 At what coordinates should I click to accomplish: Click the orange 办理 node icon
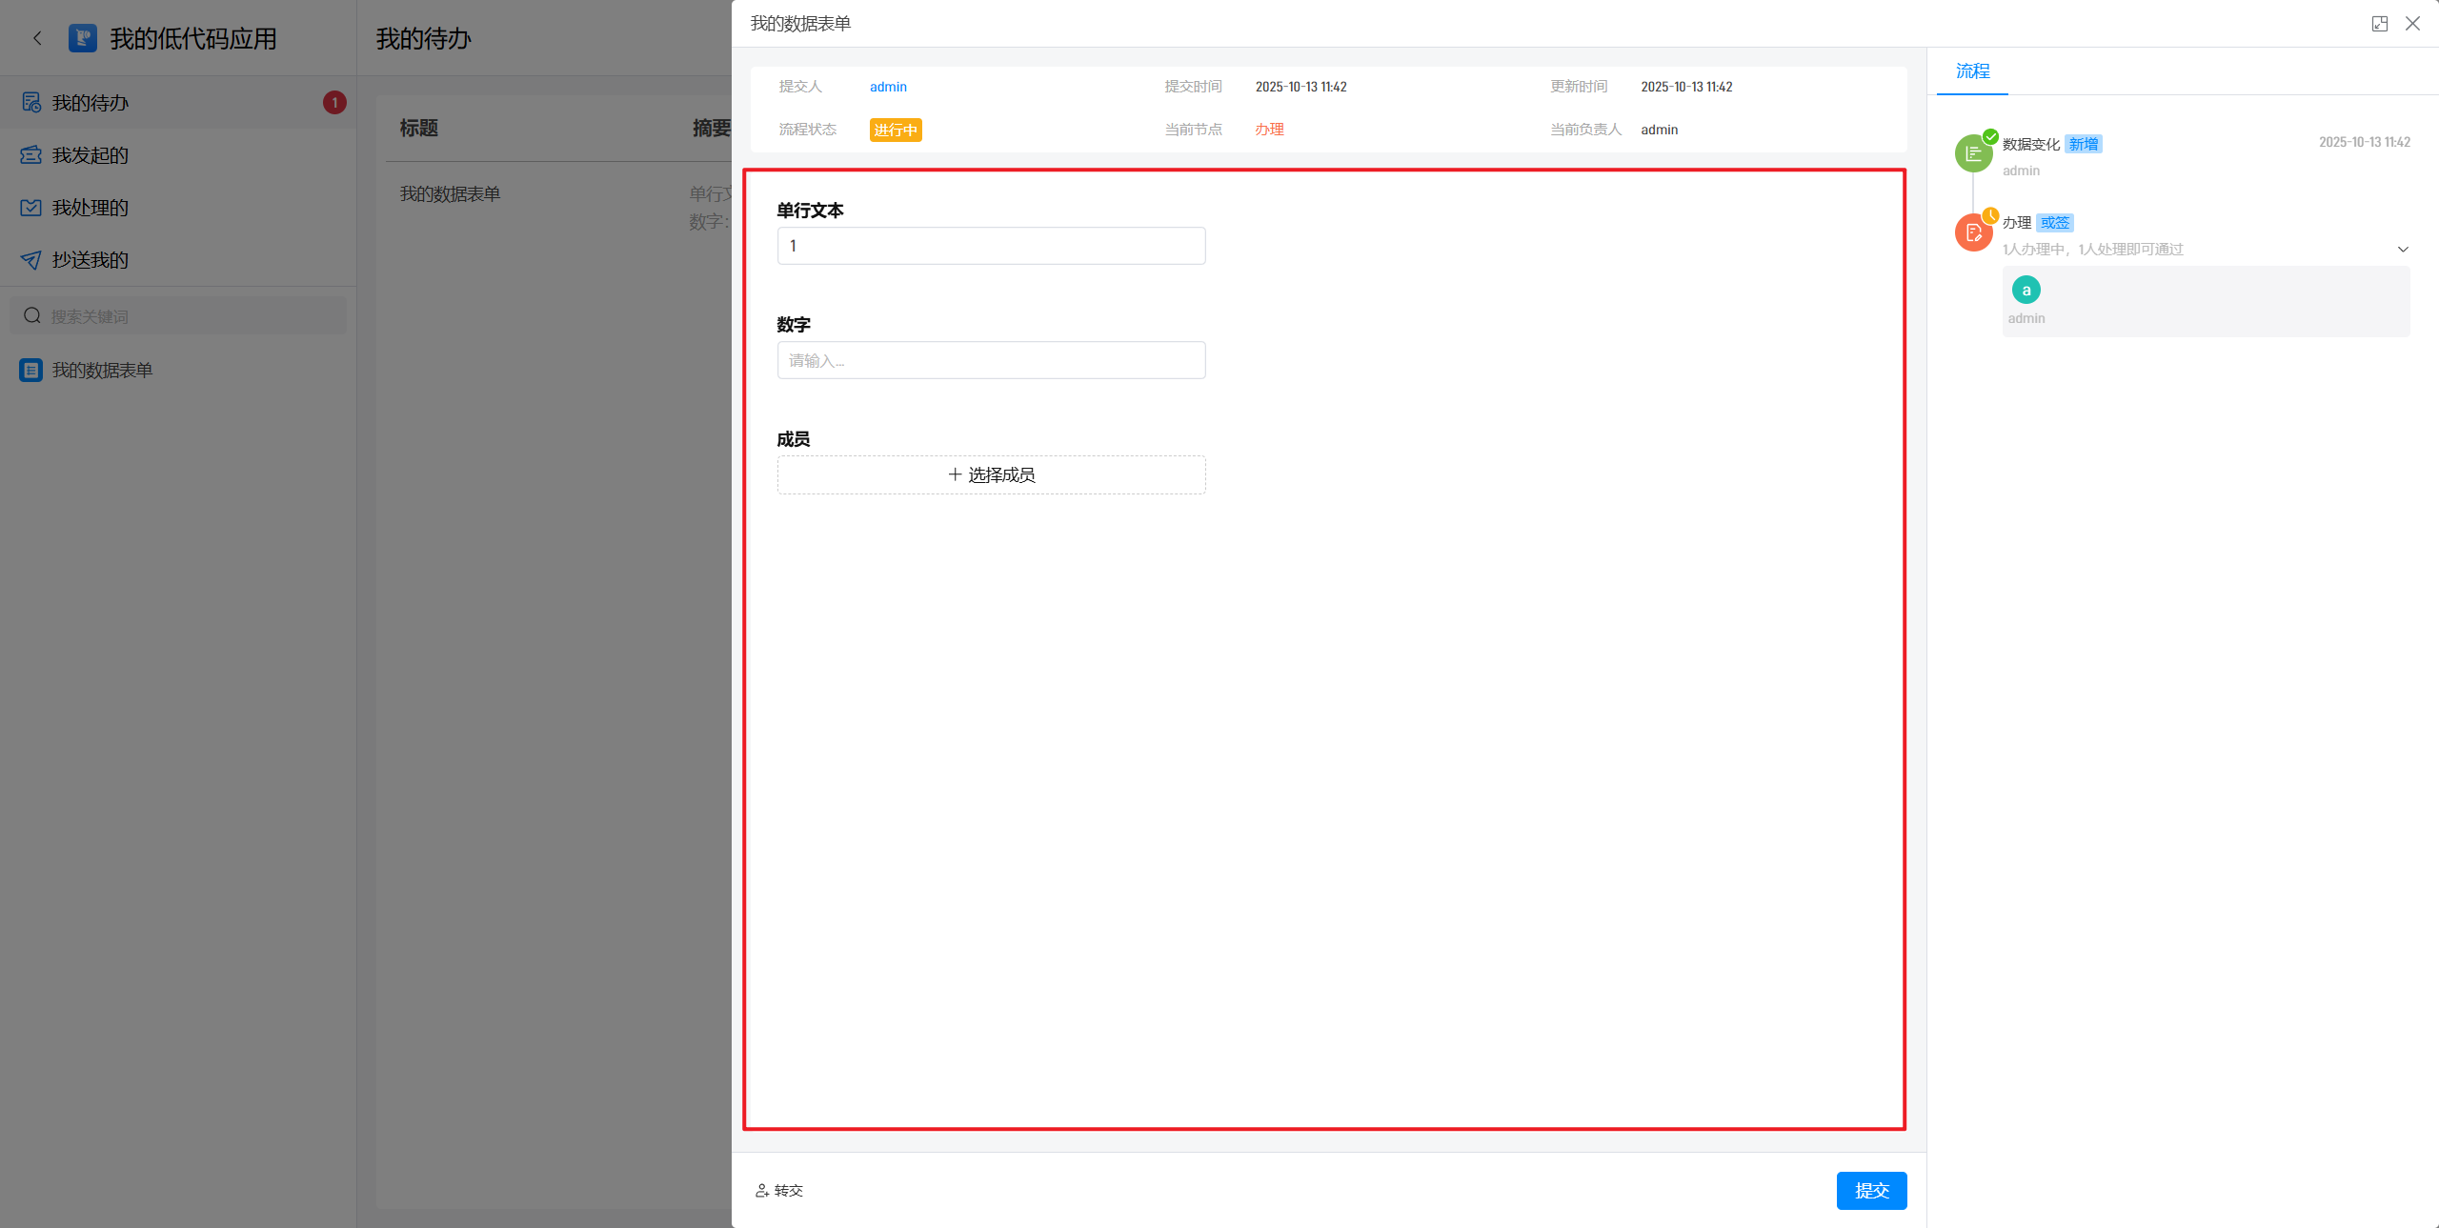[x=1973, y=232]
